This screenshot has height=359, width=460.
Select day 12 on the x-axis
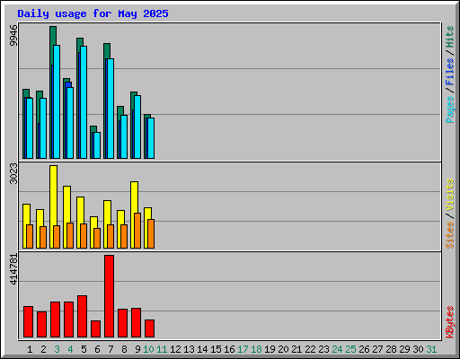click(x=175, y=349)
